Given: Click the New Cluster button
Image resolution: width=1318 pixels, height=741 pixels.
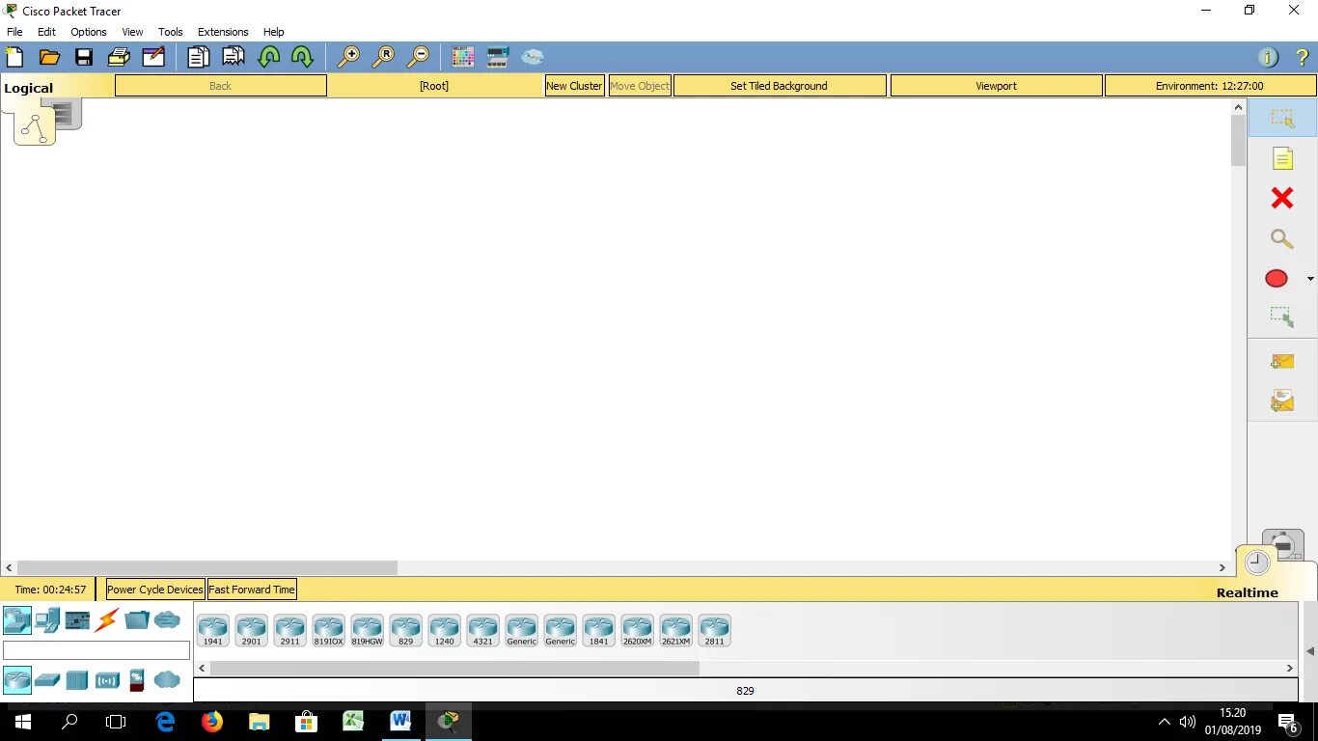Looking at the screenshot, I should coord(574,86).
